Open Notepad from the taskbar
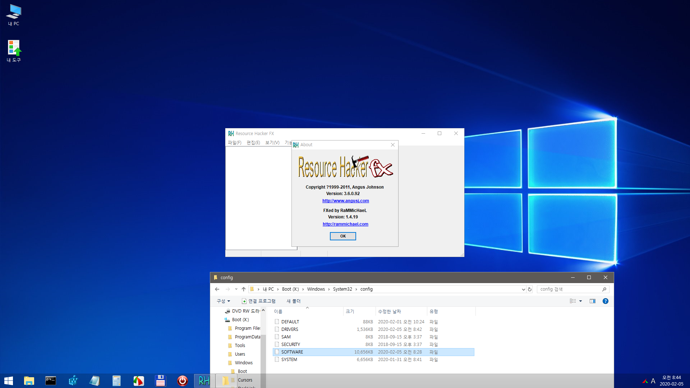Viewport: 690px width, 388px height. point(95,381)
